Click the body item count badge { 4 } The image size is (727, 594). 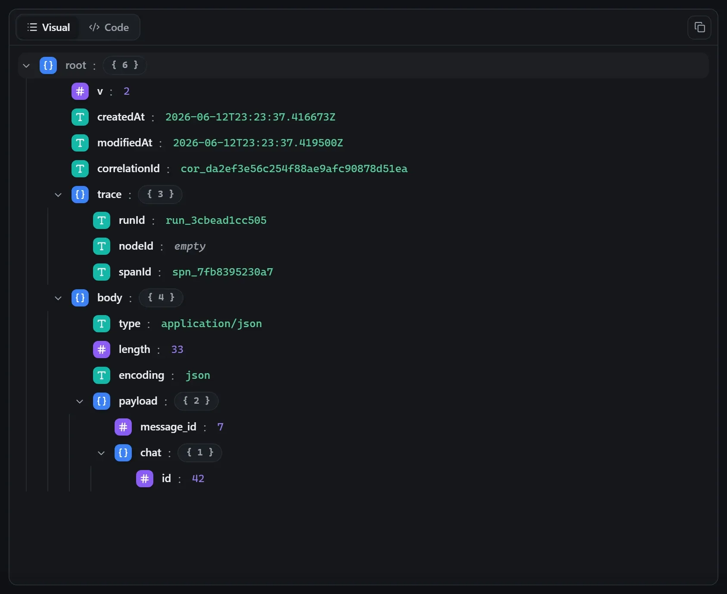(161, 297)
